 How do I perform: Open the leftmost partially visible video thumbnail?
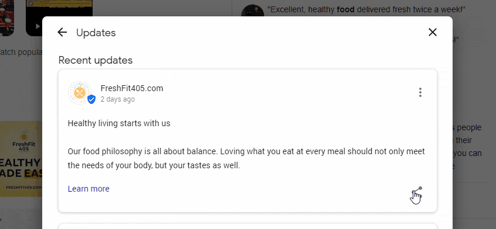coord(7,18)
